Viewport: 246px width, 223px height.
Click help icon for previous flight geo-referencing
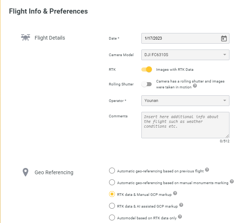207,169
